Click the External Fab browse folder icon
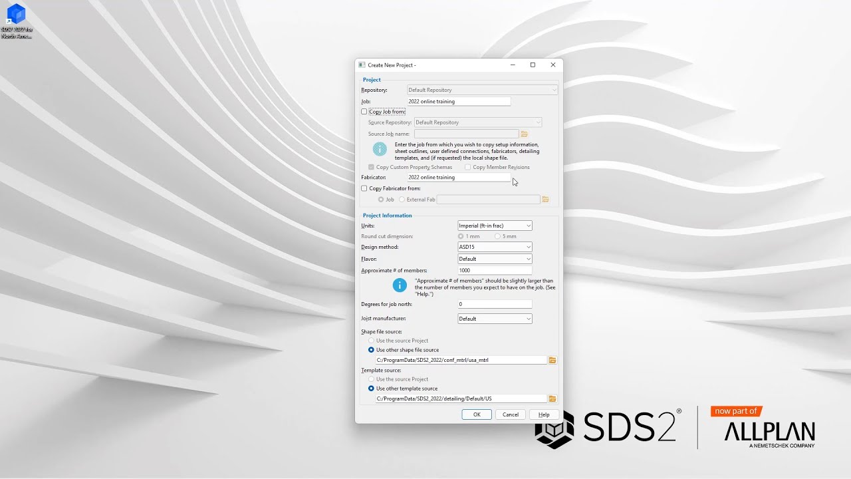851x479 pixels. (545, 200)
